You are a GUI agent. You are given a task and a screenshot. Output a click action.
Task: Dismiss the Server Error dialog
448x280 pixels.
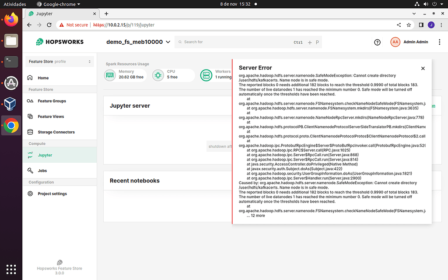point(423,68)
